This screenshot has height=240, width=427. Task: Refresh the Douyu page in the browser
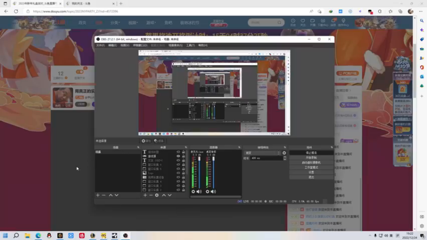[16, 11]
